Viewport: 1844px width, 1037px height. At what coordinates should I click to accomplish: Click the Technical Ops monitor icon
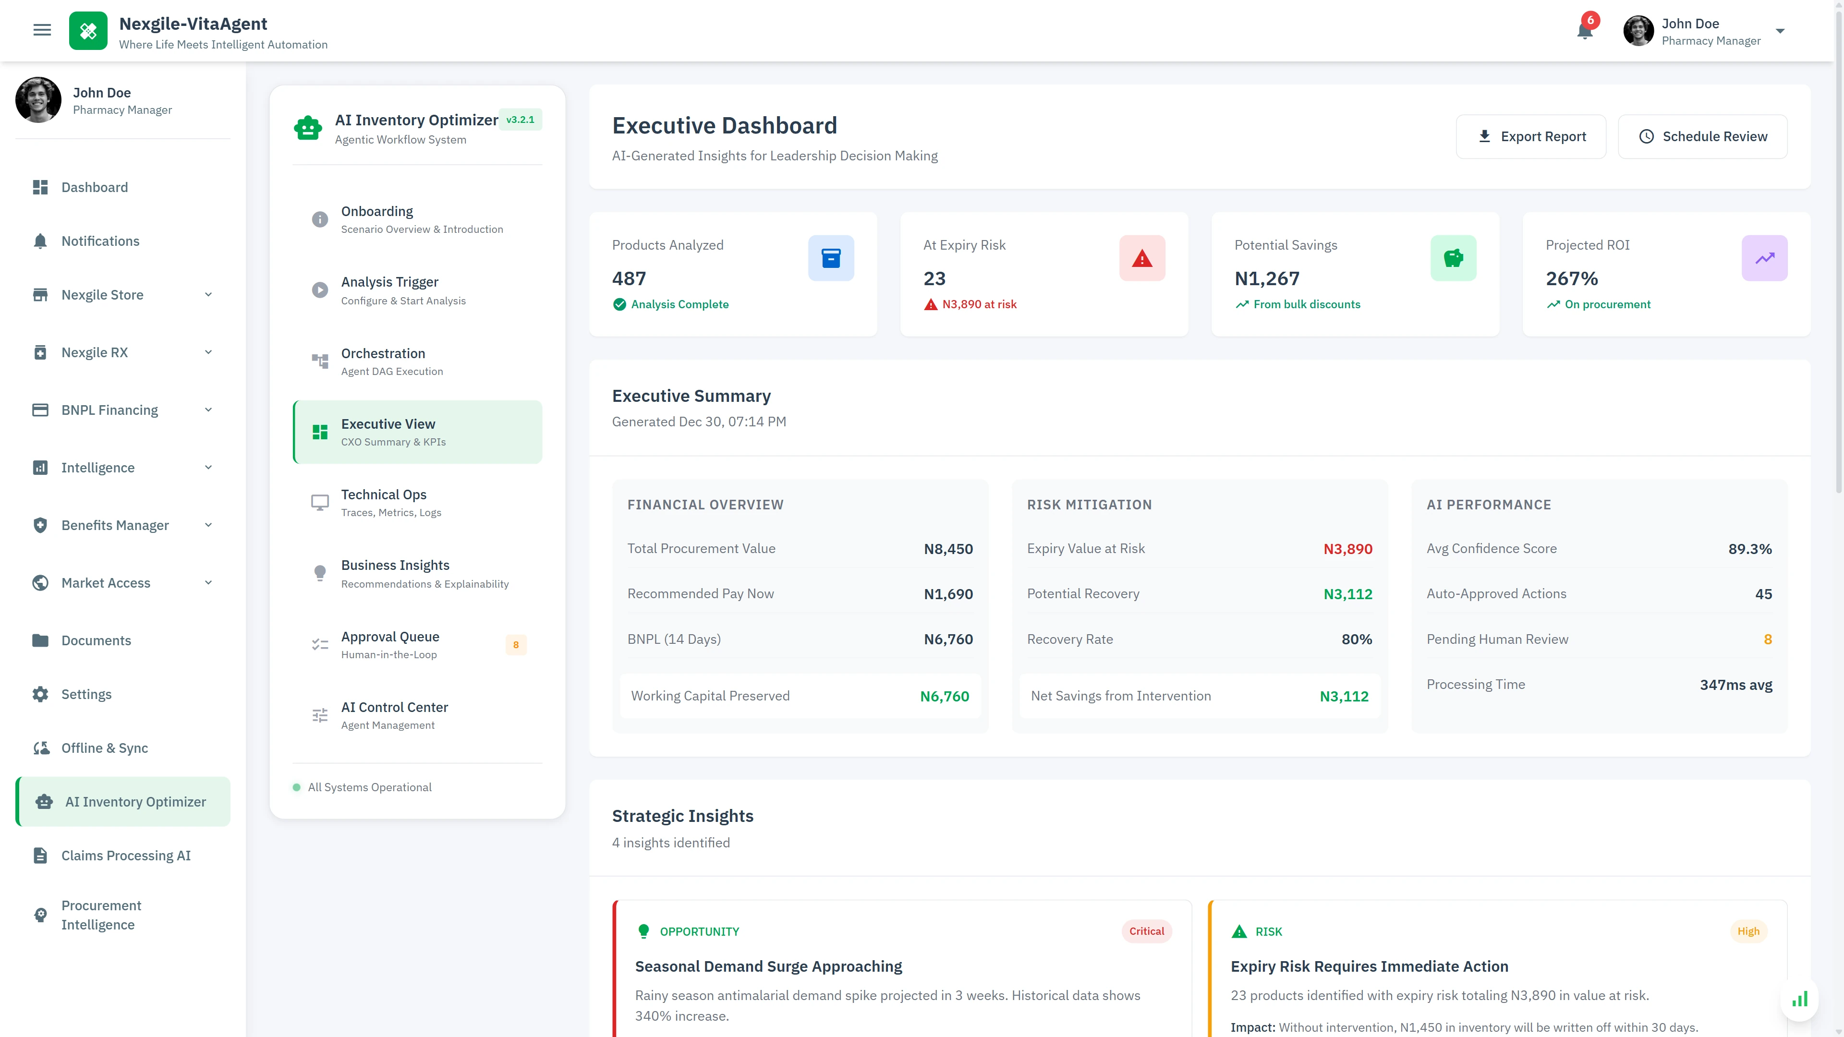tap(320, 502)
